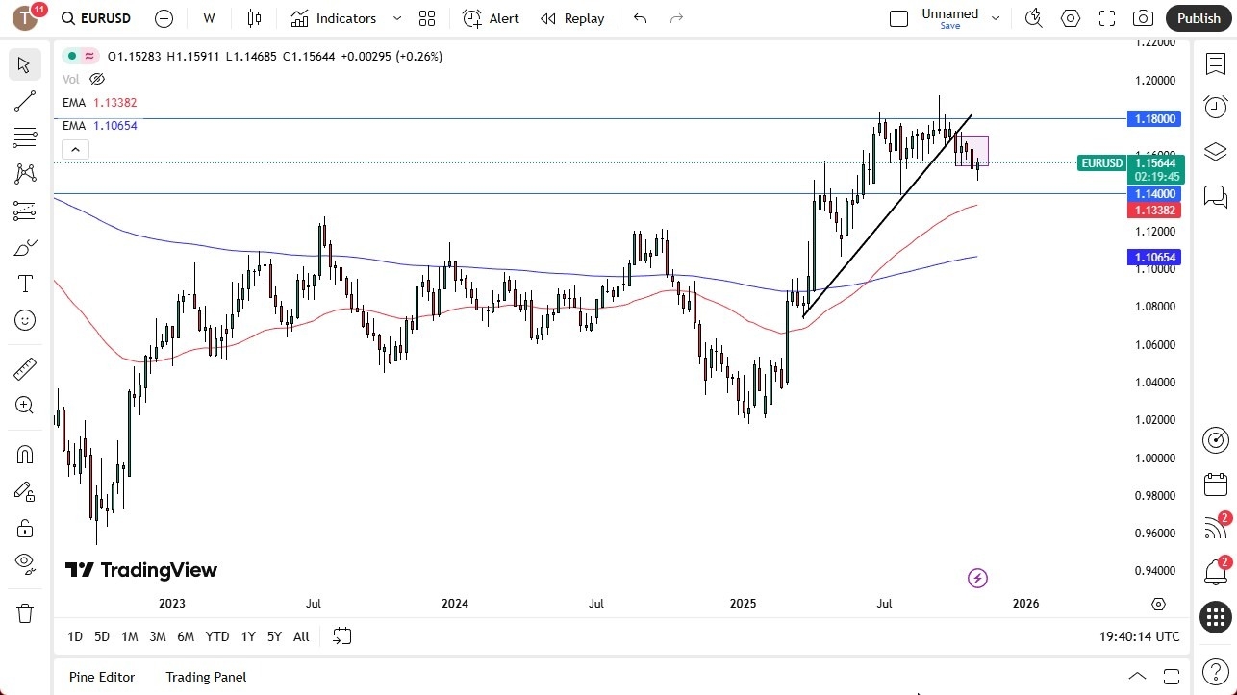The width and height of the screenshot is (1237, 695).
Task: Open the Fibonacci retracement tool
Action: pos(25,137)
